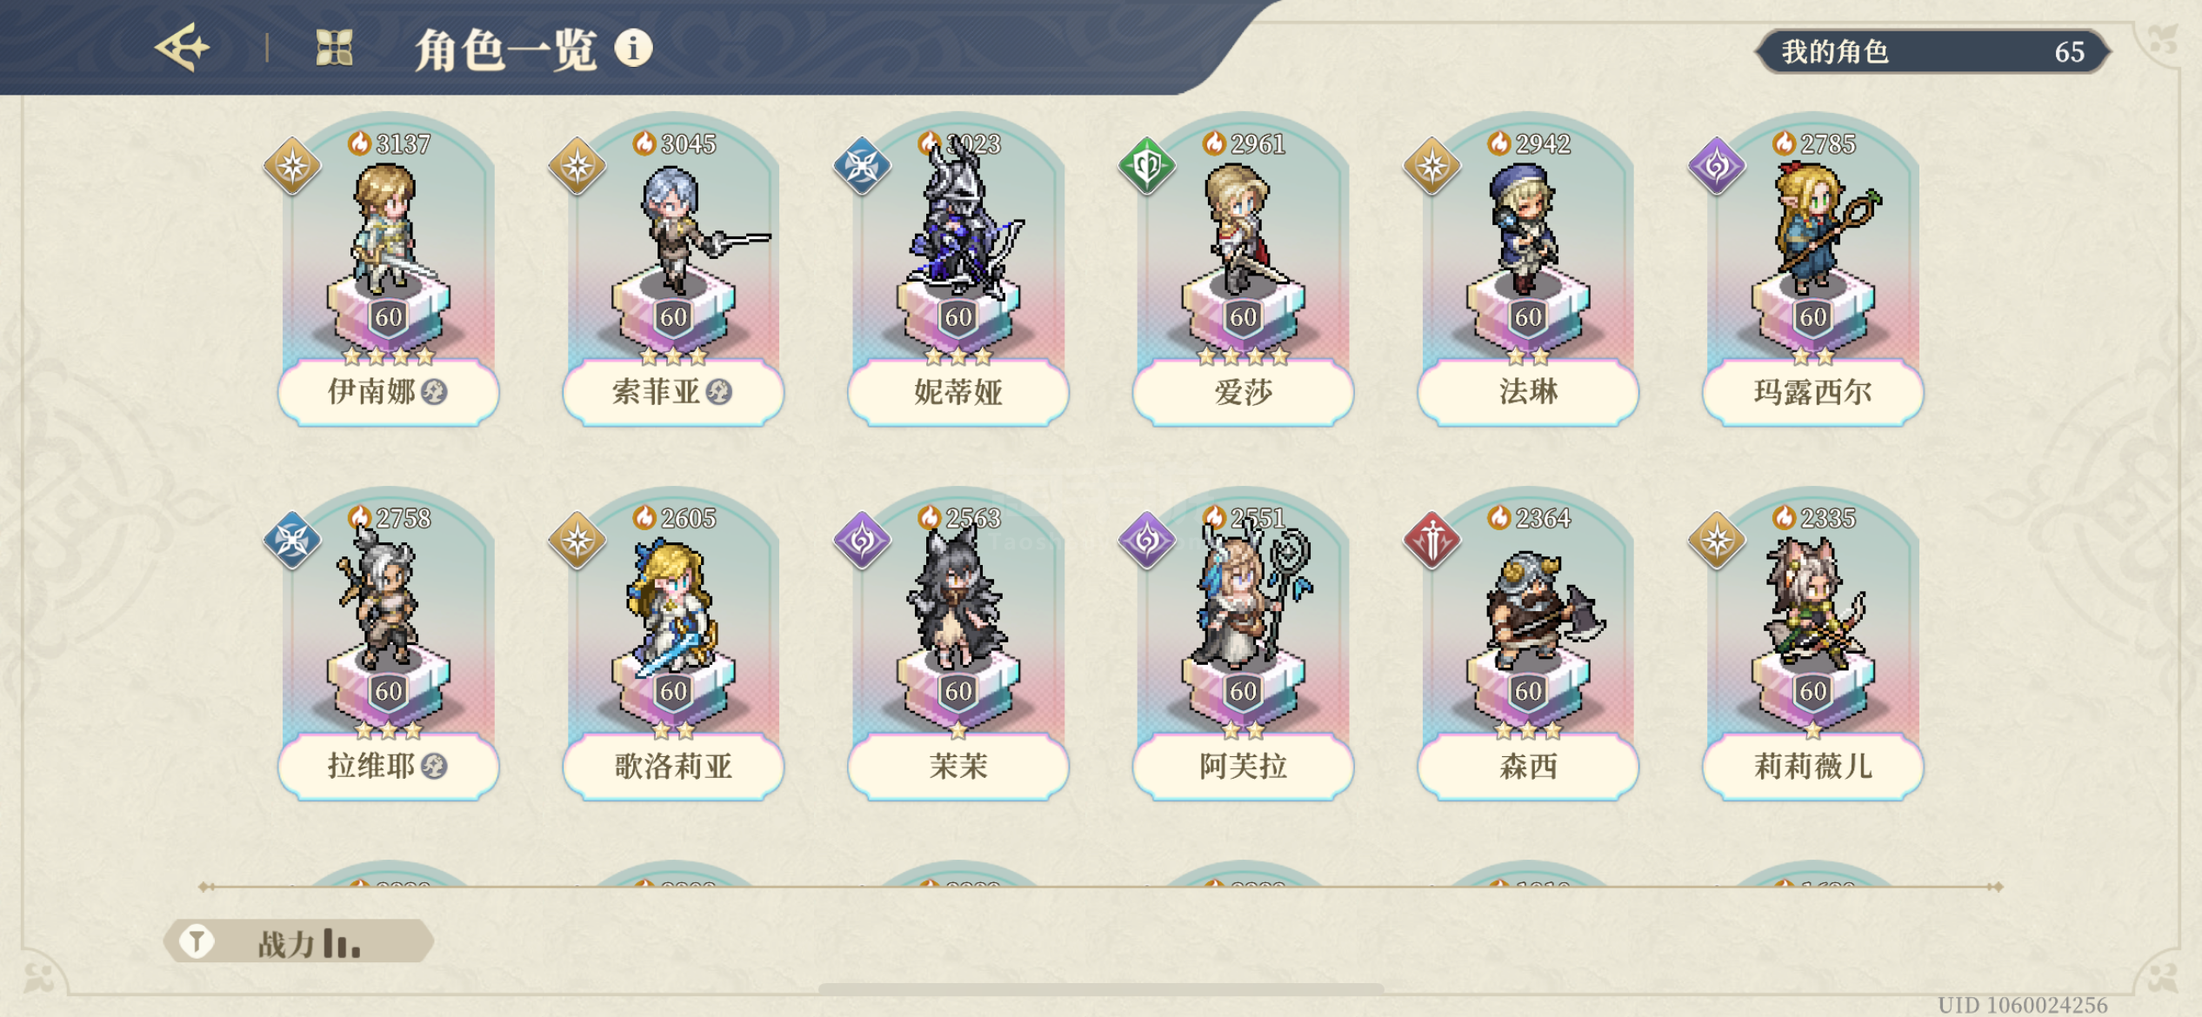Open the filter funnel icon
Screen dimensions: 2202x1017
(197, 941)
